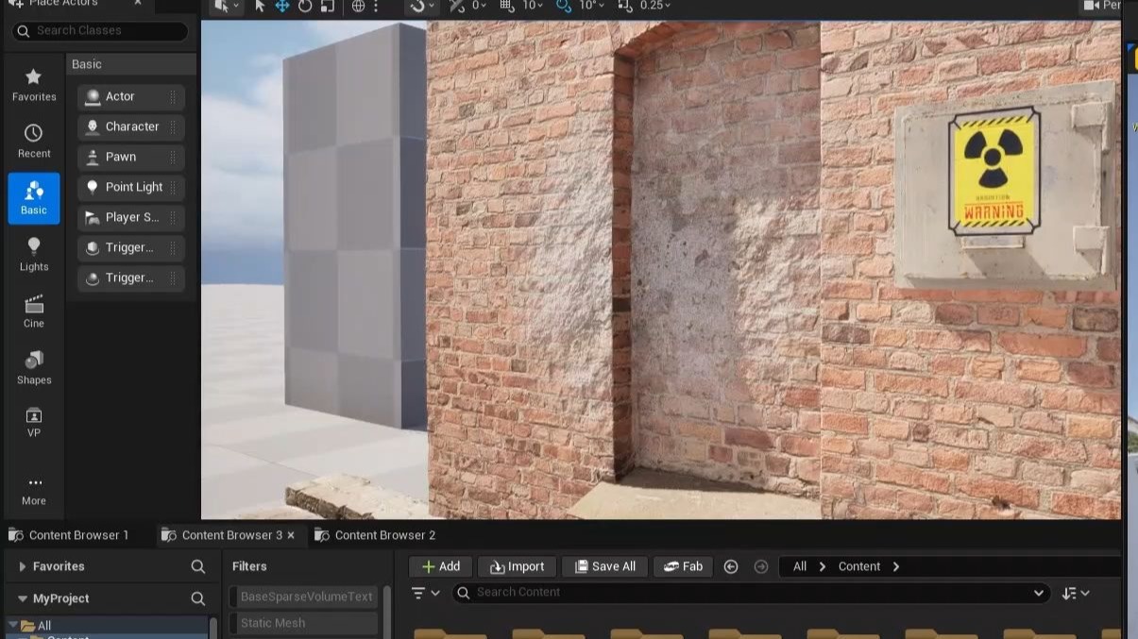Open the Shapes category in Place Actors
The height and width of the screenshot is (639, 1138).
click(34, 367)
